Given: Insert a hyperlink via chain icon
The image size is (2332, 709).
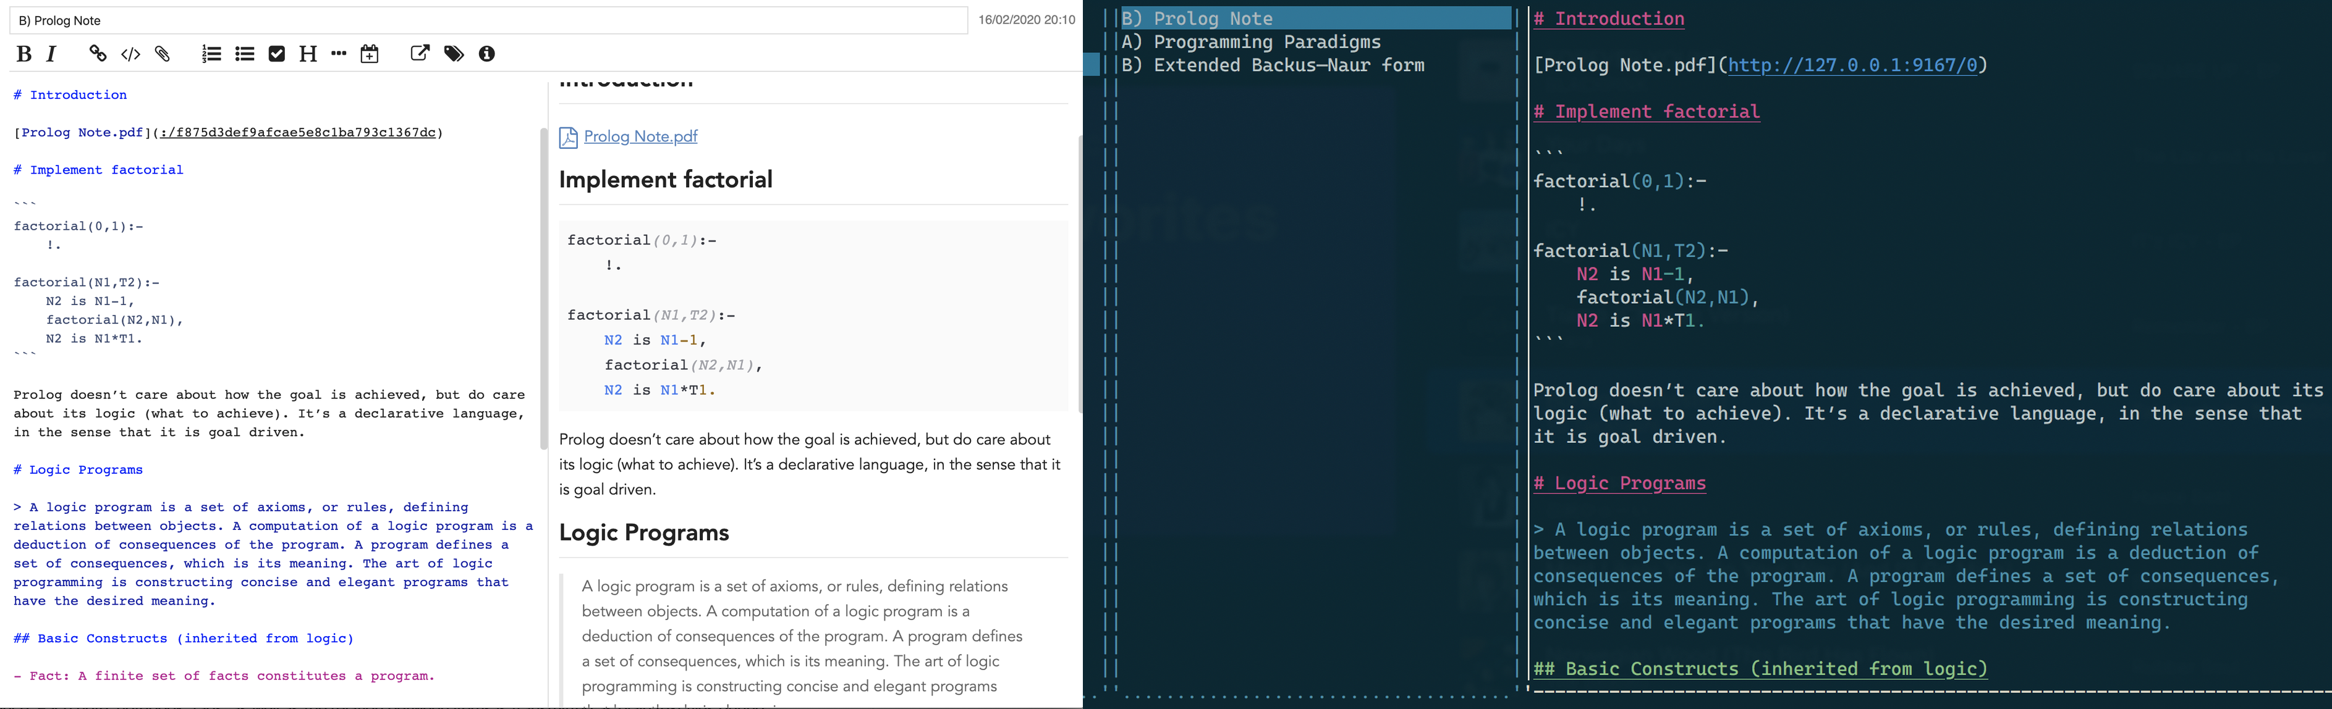Looking at the screenshot, I should (x=98, y=54).
